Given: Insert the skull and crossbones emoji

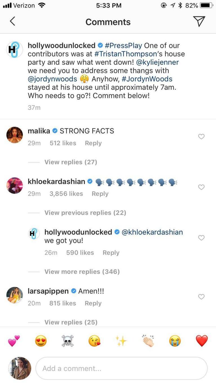Looking at the screenshot, I should pos(67,341).
